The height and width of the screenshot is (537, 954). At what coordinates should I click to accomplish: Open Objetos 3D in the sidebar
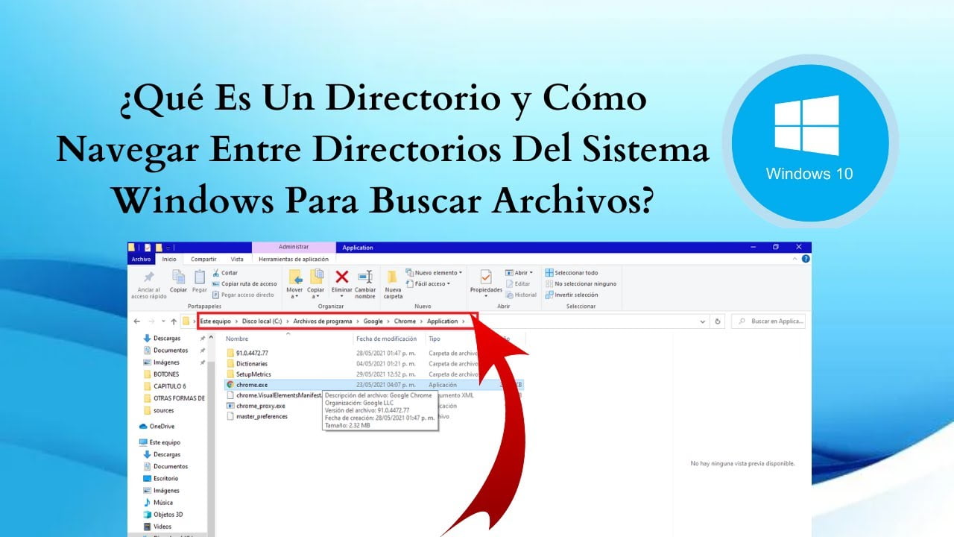pos(162,515)
